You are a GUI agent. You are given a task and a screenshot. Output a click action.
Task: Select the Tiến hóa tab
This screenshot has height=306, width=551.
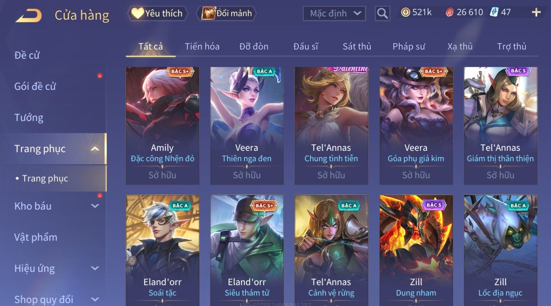click(x=202, y=46)
